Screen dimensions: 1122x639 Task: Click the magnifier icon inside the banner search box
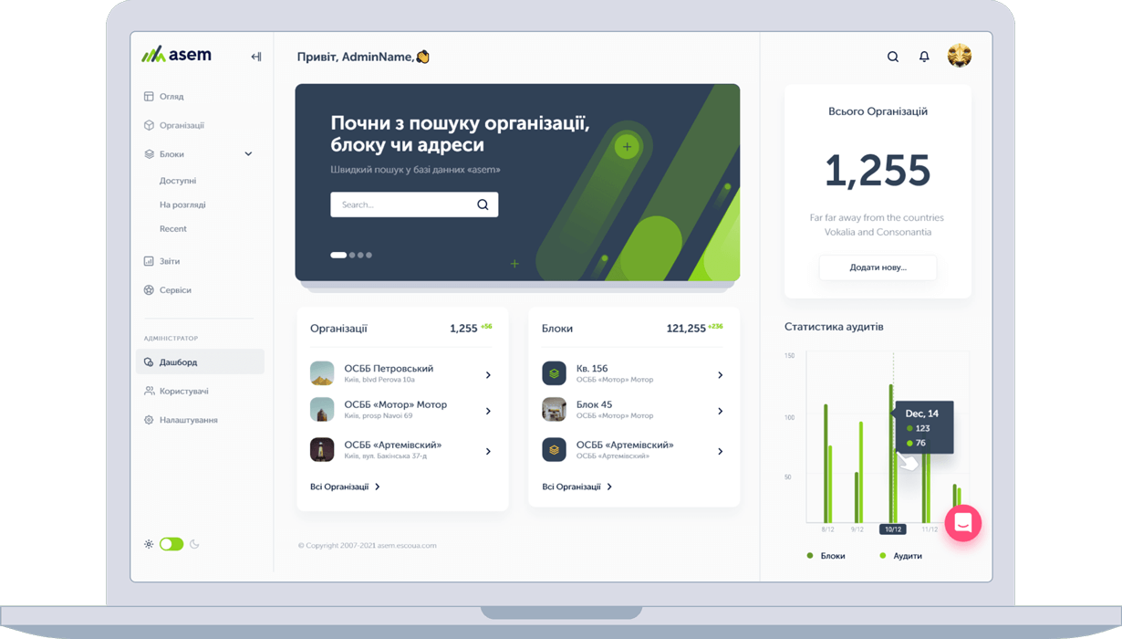point(483,204)
